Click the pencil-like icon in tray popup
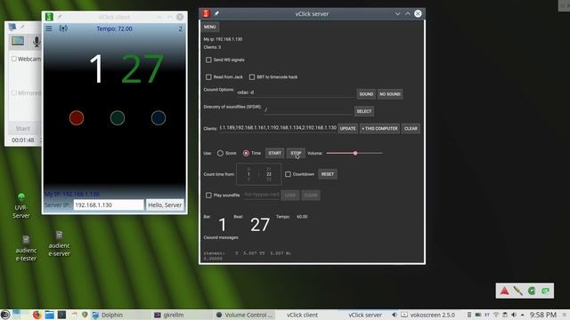Screen dimensions: 570x320 [x=518, y=291]
